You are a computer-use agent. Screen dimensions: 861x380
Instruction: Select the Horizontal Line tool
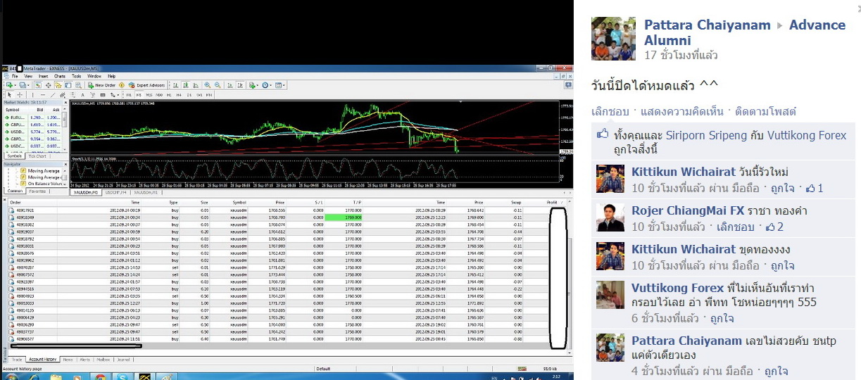pyautogui.click(x=43, y=94)
